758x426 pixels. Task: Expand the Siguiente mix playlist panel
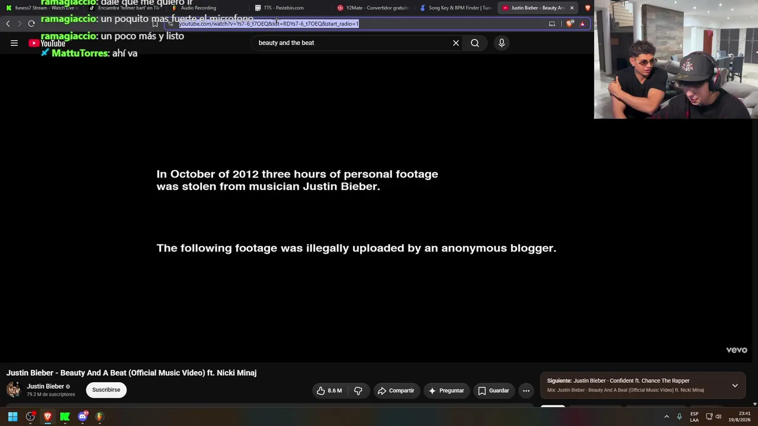(x=735, y=385)
